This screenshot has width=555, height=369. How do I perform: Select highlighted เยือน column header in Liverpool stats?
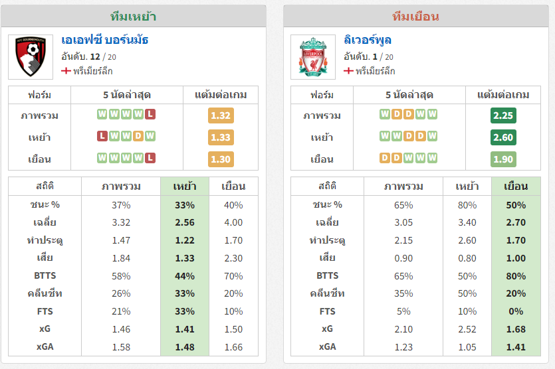click(x=516, y=186)
